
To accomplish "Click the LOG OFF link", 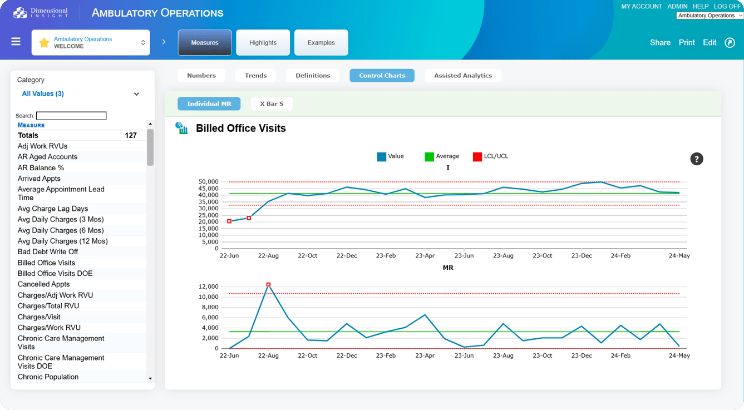I will (727, 6).
